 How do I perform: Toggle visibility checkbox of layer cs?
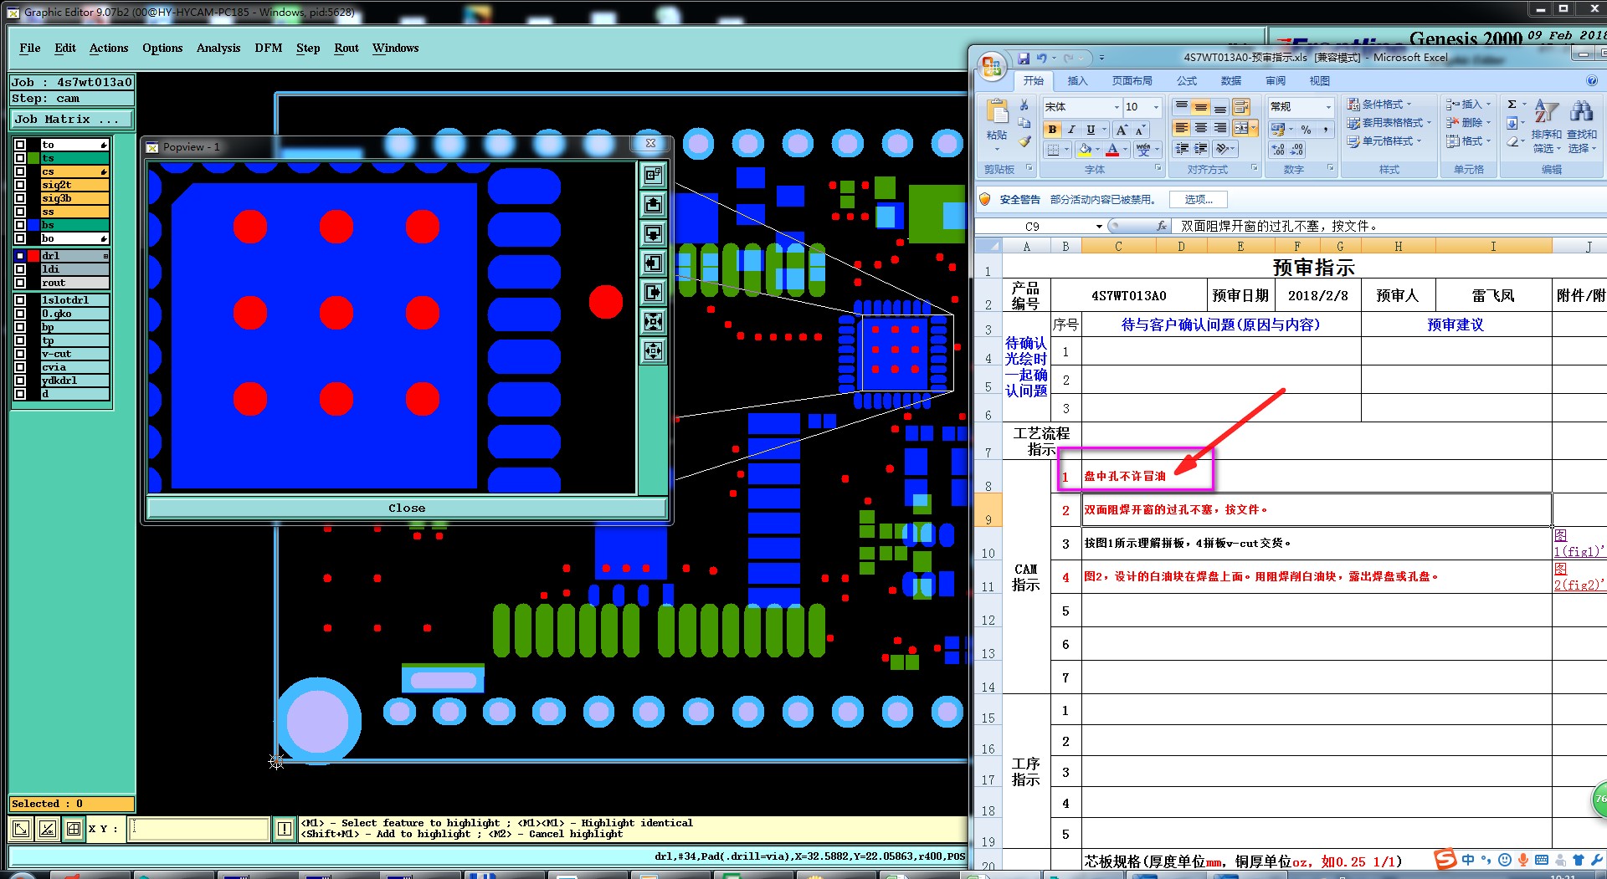pyautogui.click(x=20, y=171)
